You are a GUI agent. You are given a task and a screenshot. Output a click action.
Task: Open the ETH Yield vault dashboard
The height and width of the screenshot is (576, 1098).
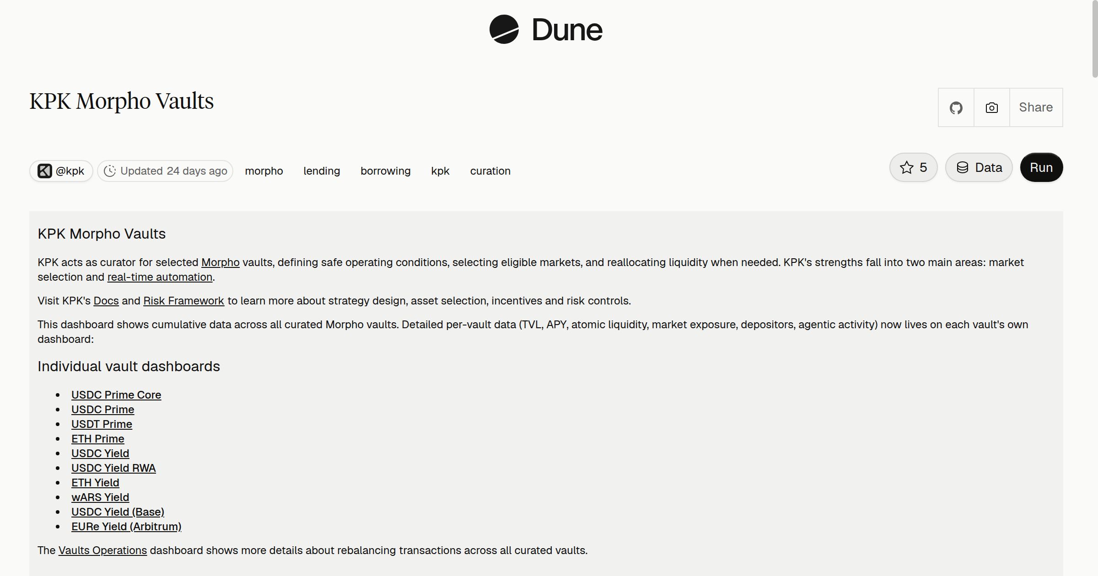click(x=95, y=483)
